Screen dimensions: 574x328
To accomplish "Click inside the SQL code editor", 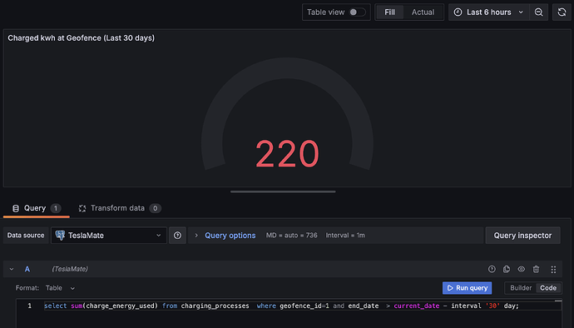I will 288,314.
